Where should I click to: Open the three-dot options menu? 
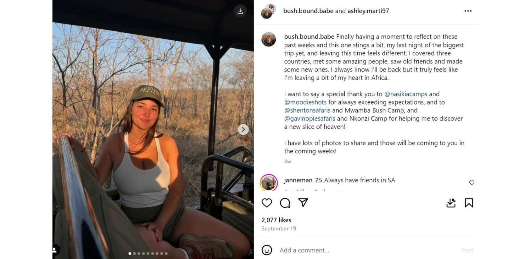pos(468,11)
